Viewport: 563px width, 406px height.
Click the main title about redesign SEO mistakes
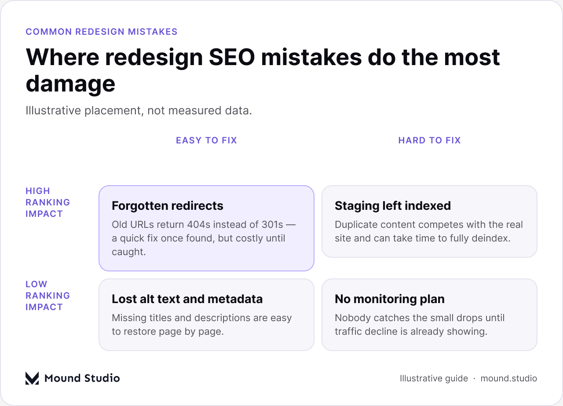[263, 70]
